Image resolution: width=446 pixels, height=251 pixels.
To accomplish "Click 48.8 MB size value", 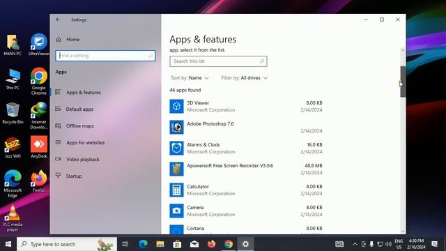I will [x=314, y=166].
